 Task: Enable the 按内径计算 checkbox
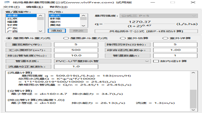(156, 61)
